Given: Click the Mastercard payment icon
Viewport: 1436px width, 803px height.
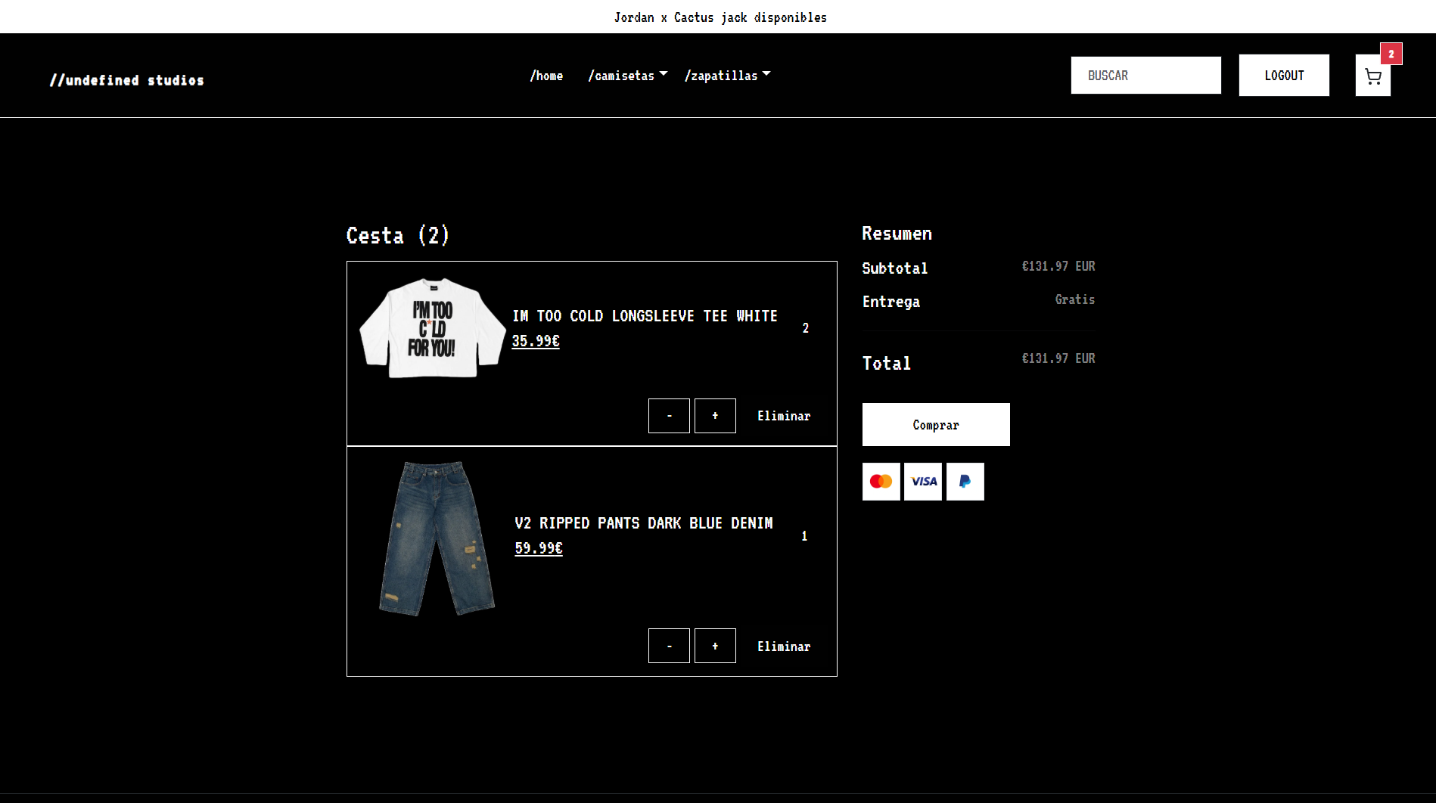Looking at the screenshot, I should pyautogui.click(x=881, y=482).
